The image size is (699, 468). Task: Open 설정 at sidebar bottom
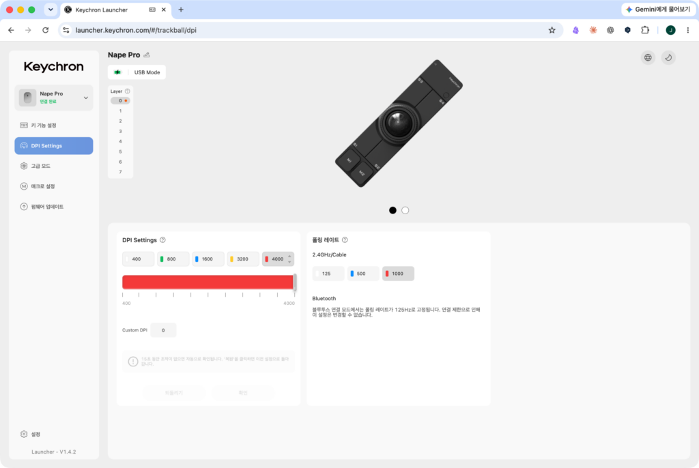(x=30, y=434)
